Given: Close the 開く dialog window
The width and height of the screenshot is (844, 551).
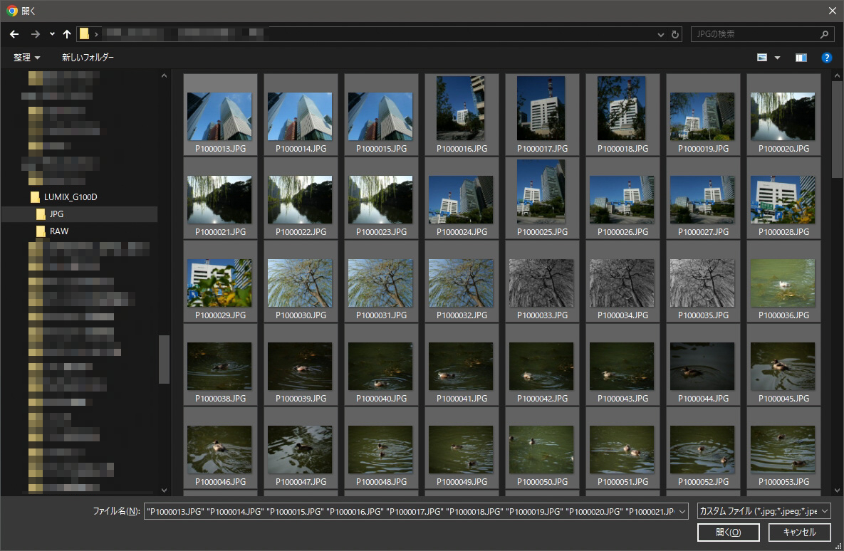Looking at the screenshot, I should [832, 10].
